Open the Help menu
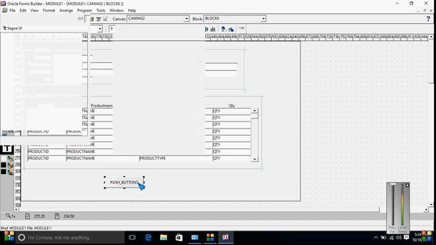The image size is (436, 245). click(x=132, y=11)
